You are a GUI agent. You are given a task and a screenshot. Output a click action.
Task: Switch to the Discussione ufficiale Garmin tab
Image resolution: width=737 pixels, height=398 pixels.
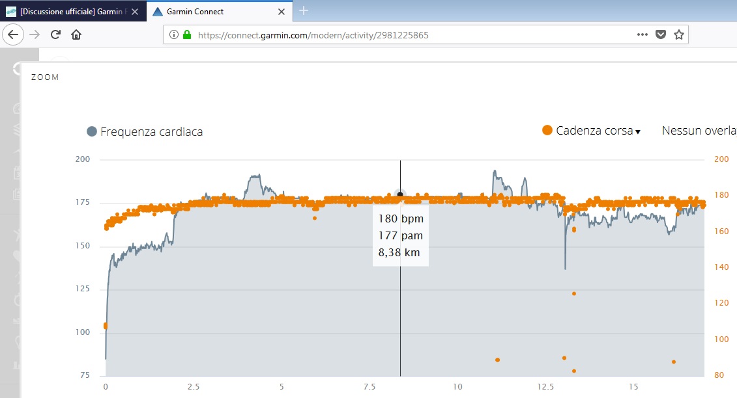[x=74, y=11]
